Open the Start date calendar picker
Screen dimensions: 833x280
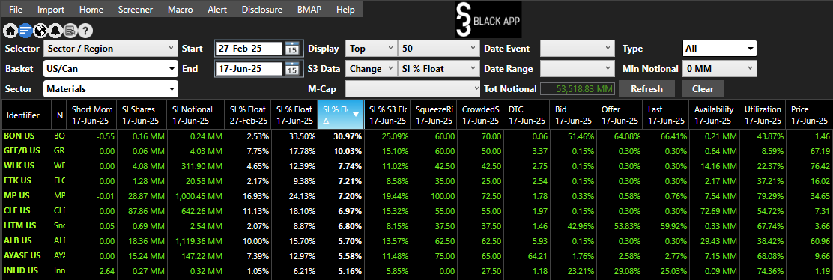(x=291, y=49)
